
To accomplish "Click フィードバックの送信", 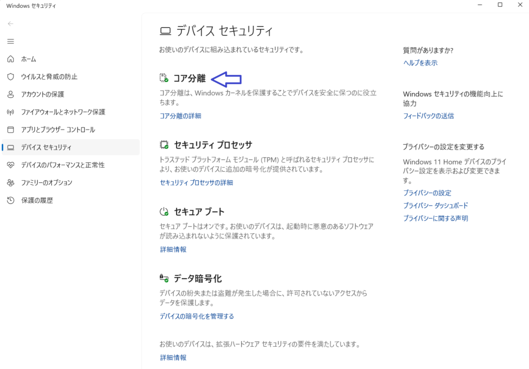I will [428, 116].
